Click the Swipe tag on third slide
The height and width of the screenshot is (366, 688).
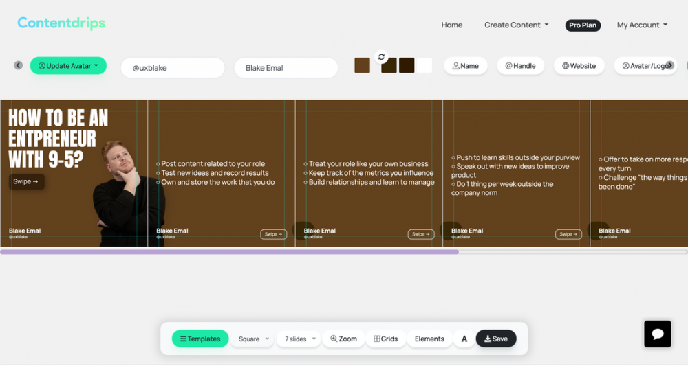pyautogui.click(x=421, y=234)
